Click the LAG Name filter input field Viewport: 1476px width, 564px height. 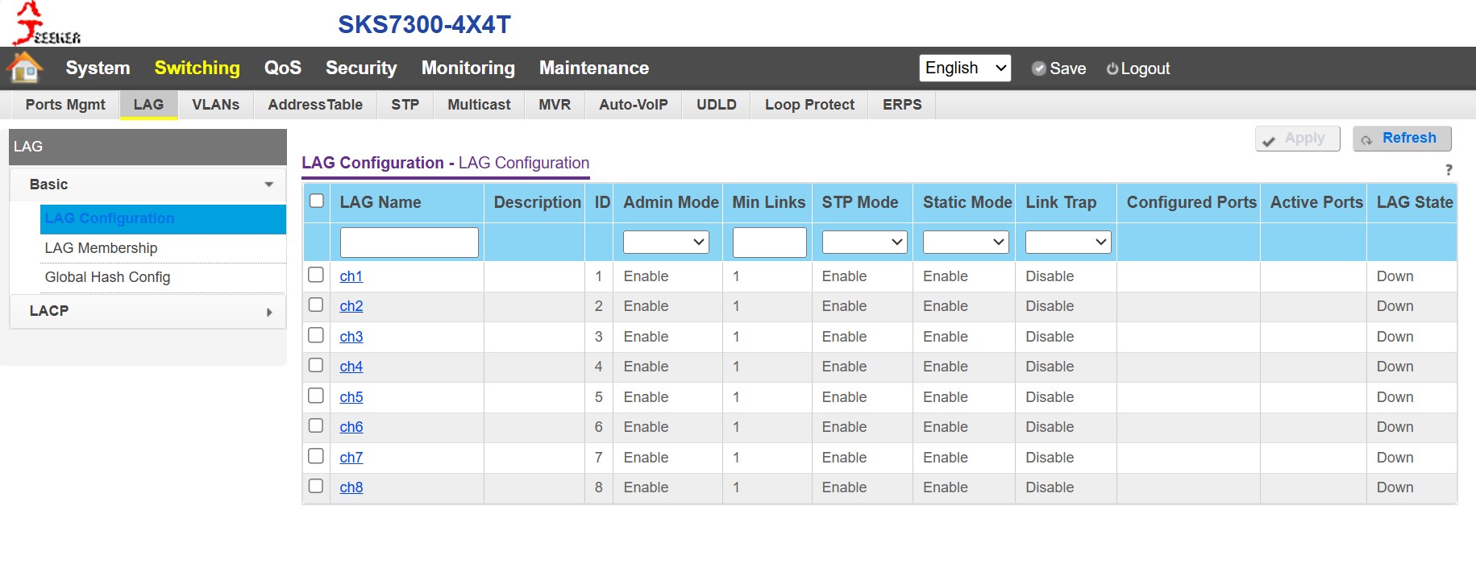(410, 242)
